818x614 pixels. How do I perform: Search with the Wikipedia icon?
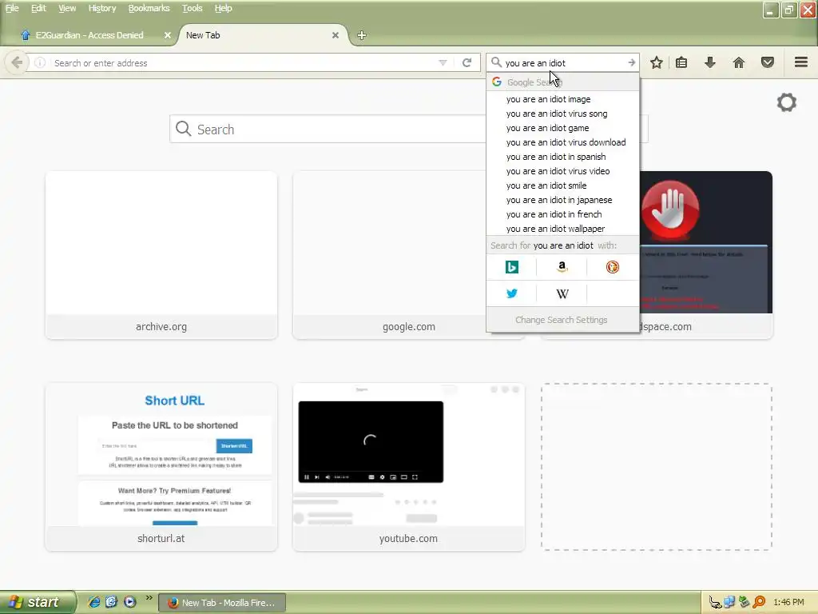coord(562,293)
